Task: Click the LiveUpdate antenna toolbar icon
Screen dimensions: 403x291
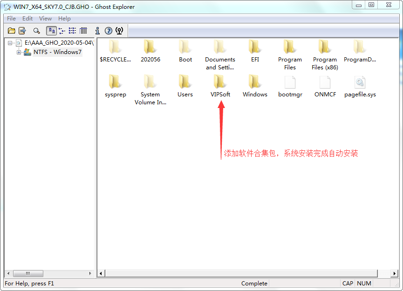Action: tap(119, 31)
